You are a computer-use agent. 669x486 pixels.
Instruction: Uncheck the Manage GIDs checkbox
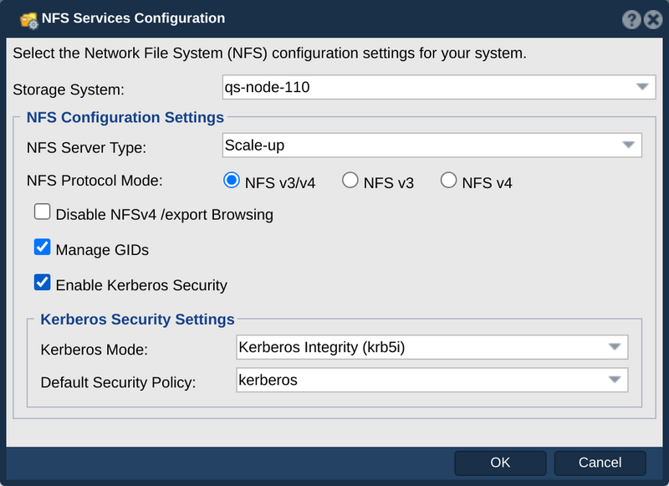[x=43, y=247]
